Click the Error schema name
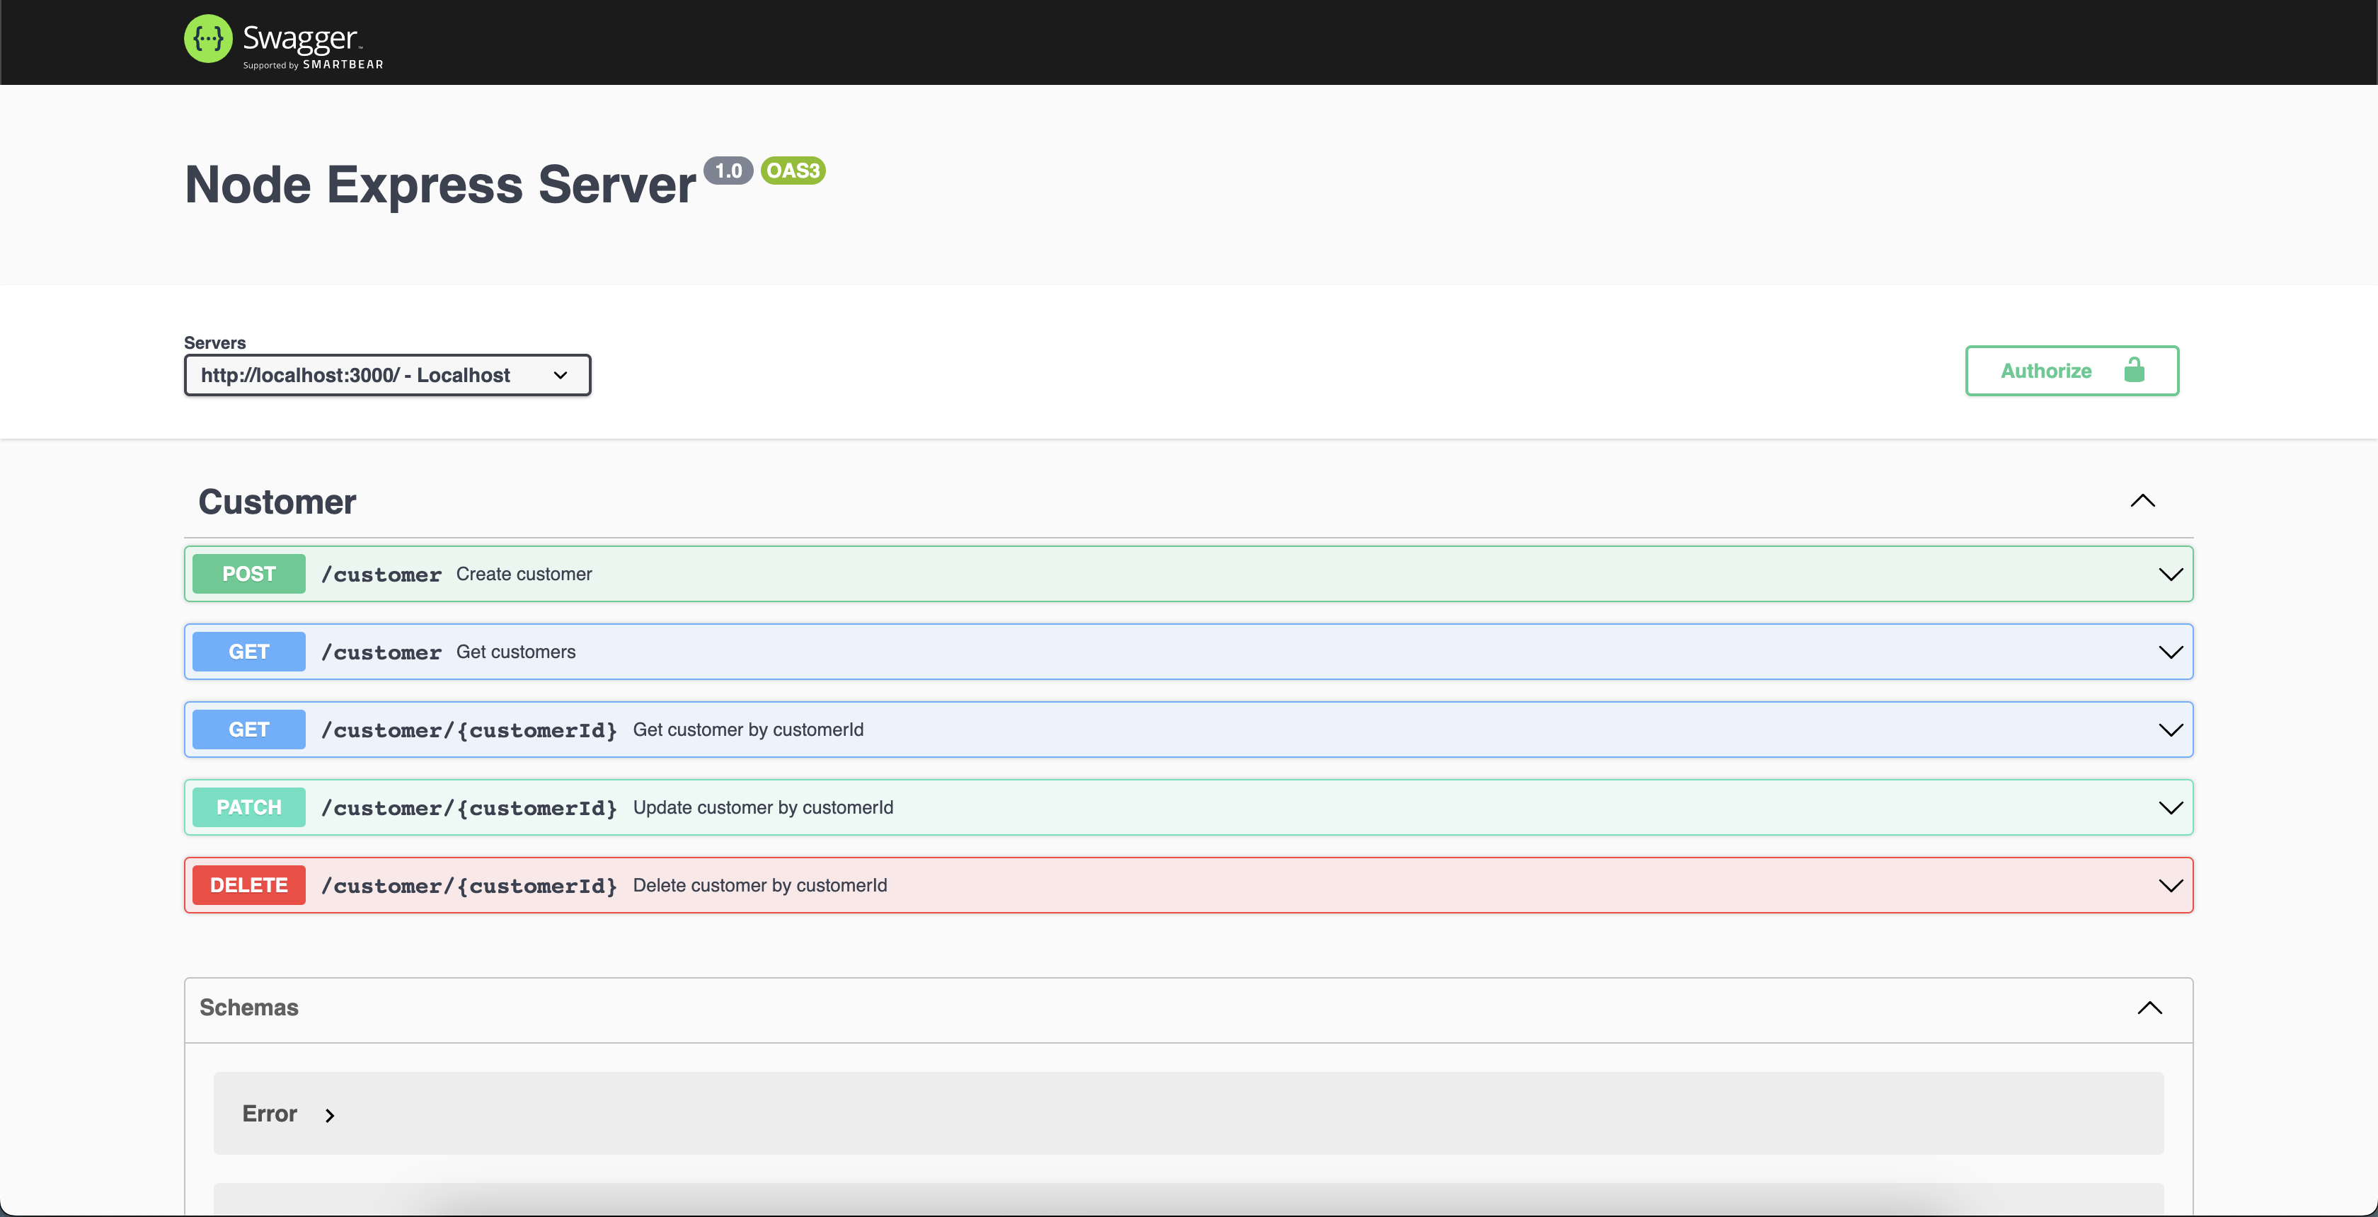Viewport: 2378px width, 1217px height. click(270, 1114)
